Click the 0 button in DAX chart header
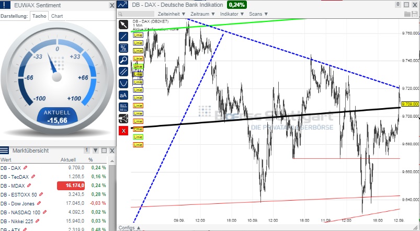Image resolution: width=420 pixels, height=231 pixels. [398, 4]
